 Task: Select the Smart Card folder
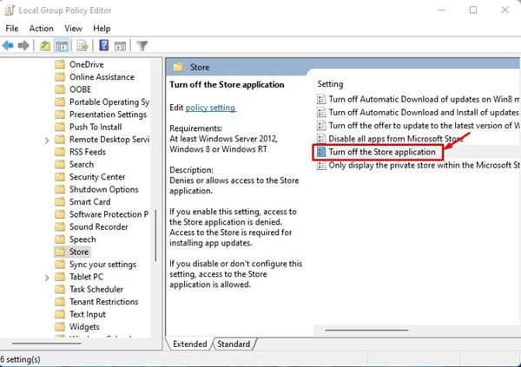tap(89, 201)
